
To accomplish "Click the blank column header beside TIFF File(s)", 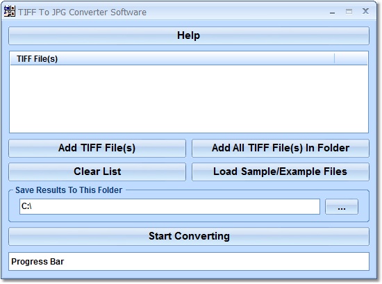I will (351, 59).
